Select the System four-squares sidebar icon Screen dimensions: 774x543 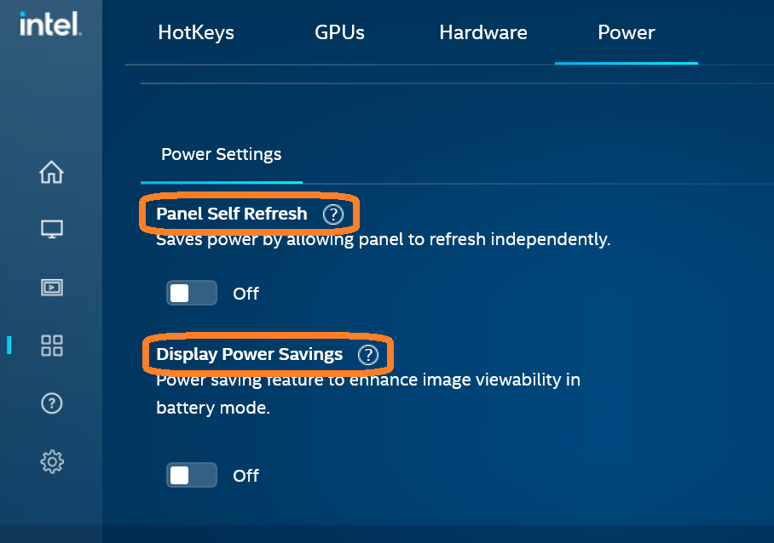tap(52, 345)
